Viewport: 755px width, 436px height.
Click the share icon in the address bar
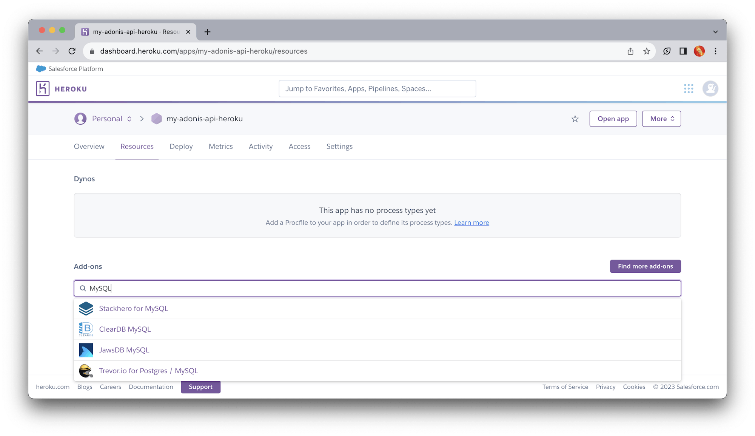(630, 51)
